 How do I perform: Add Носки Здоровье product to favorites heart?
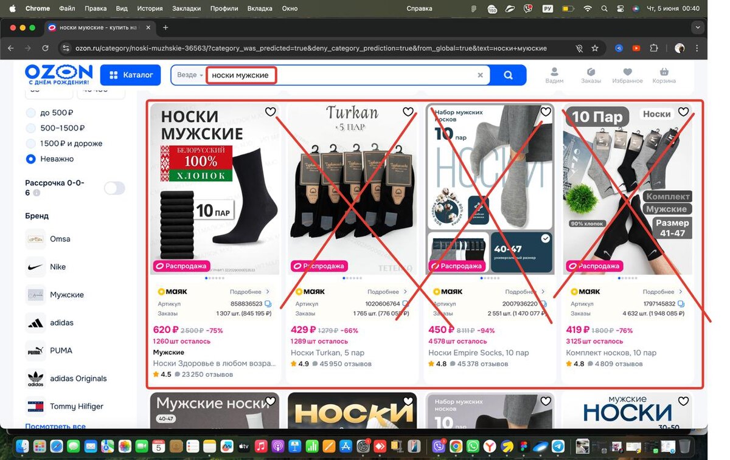click(x=271, y=112)
